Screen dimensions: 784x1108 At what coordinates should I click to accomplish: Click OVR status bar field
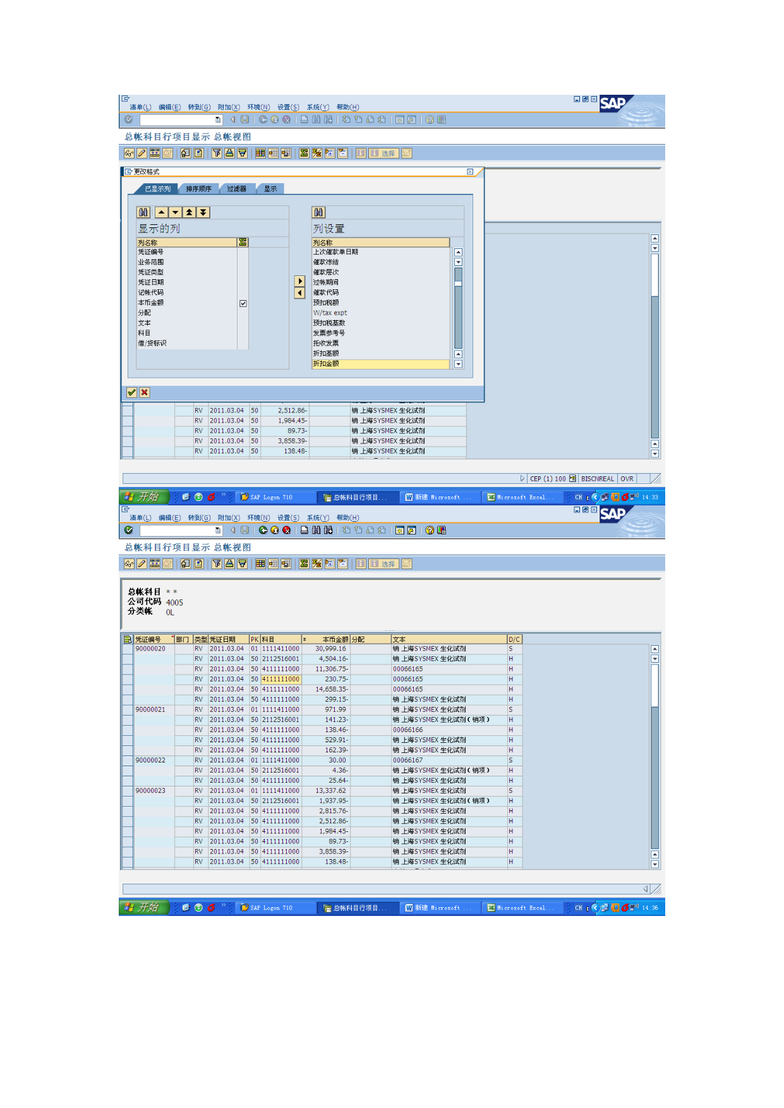627,478
